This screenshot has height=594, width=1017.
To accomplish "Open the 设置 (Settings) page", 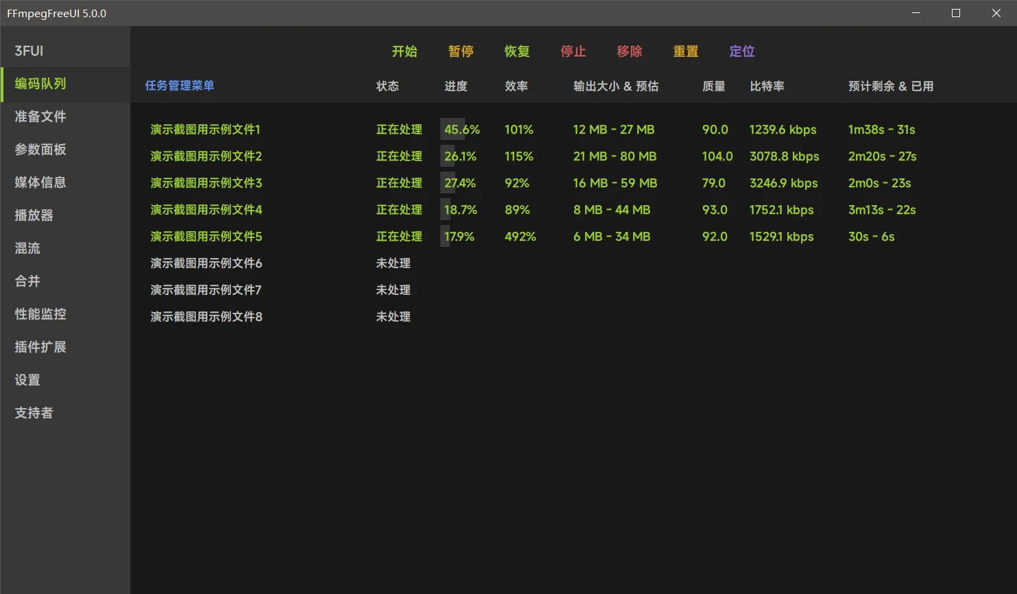I will (27, 380).
